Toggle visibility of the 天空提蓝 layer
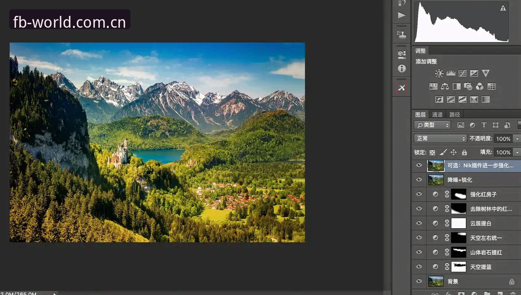Image resolution: width=521 pixels, height=295 pixels. pos(419,266)
